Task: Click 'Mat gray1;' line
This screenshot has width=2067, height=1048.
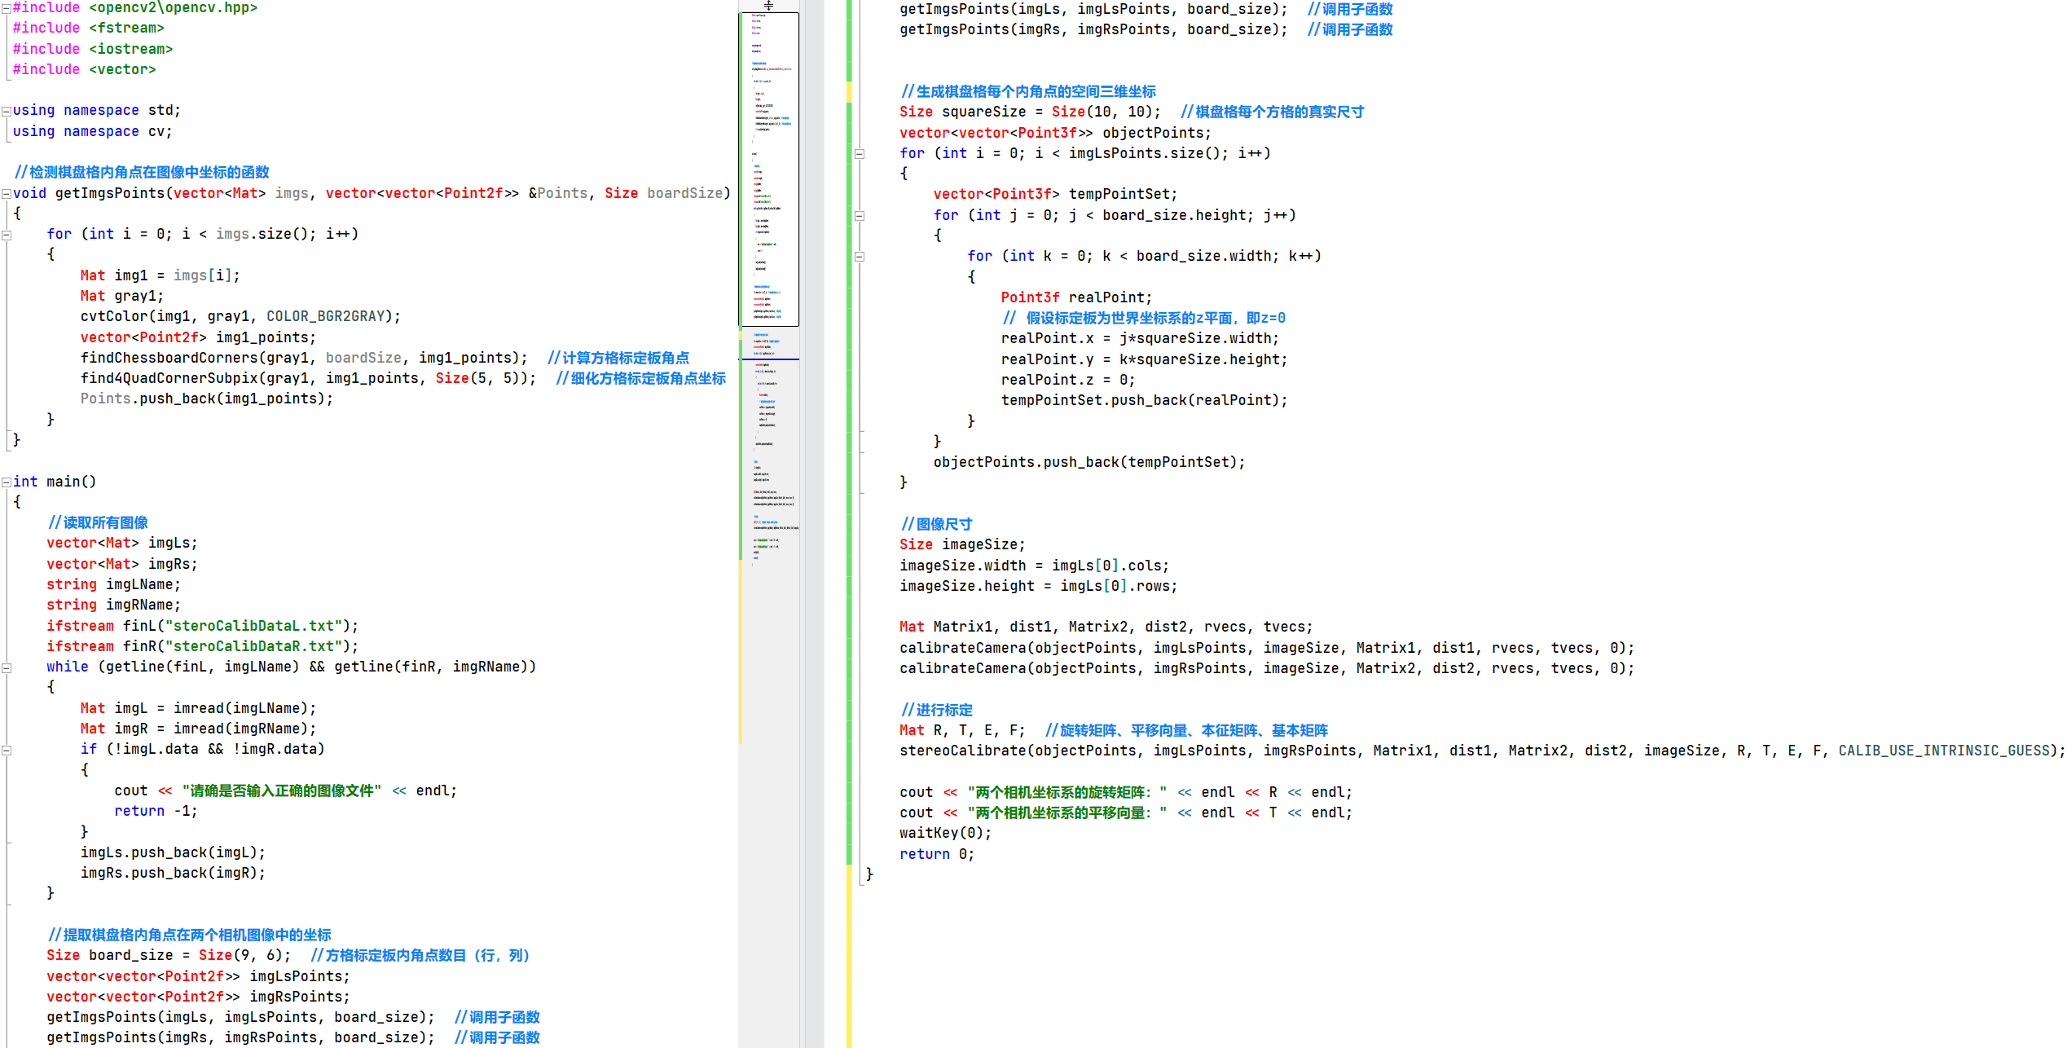Action: click(x=122, y=296)
